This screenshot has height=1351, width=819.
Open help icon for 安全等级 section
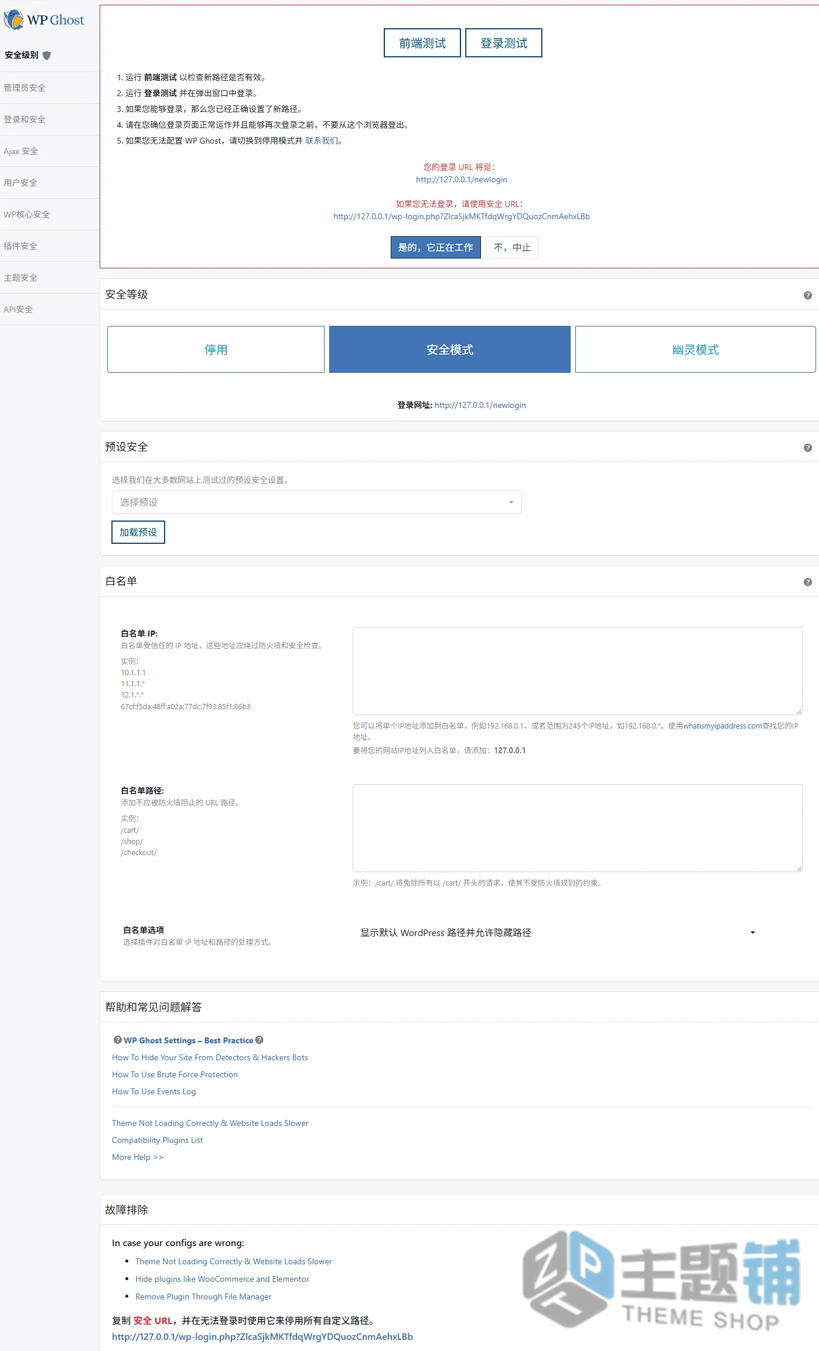pyautogui.click(x=808, y=295)
